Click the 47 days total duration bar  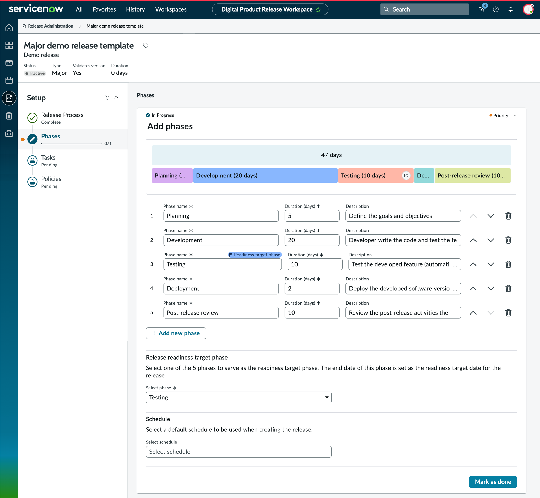pyautogui.click(x=331, y=155)
